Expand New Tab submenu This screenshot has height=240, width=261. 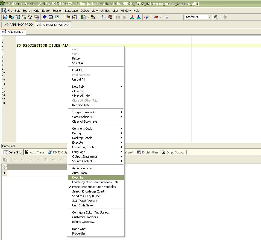click(96, 87)
